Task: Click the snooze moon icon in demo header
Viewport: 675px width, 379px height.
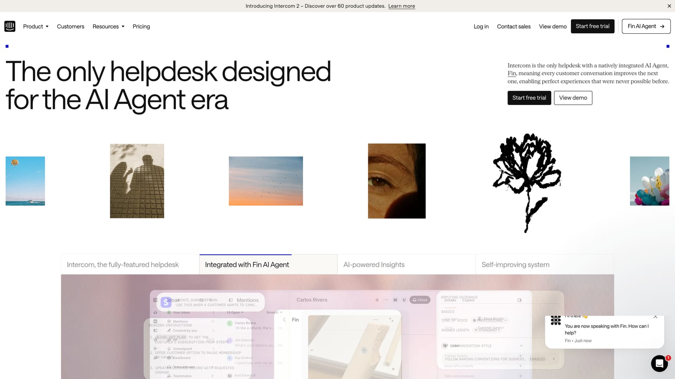Action: tap(404, 300)
